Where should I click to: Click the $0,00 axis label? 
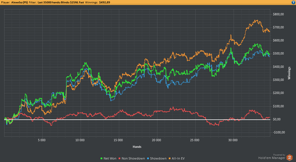(277, 119)
